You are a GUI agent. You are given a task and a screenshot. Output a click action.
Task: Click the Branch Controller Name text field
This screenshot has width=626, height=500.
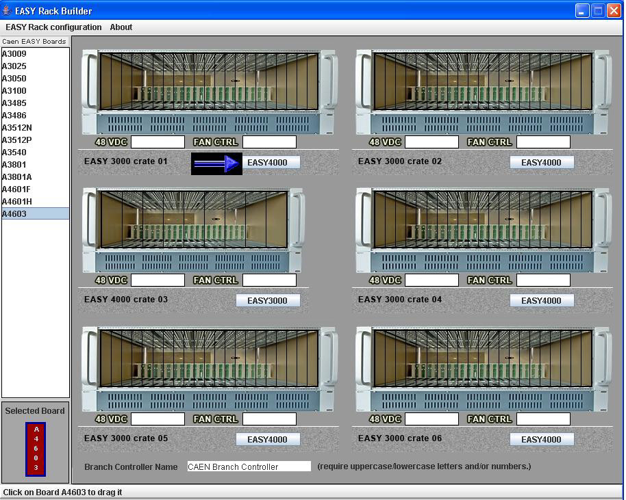click(x=249, y=466)
